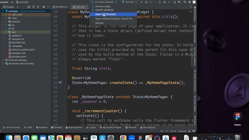Image resolution: width=249 pixels, height=140 pixels.
Task: Fold the code block at line 42
Action: pos(66,26)
